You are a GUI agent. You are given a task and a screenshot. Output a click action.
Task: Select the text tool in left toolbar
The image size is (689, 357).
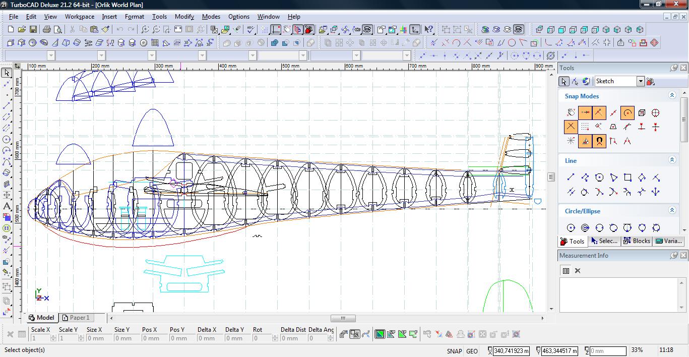7,206
